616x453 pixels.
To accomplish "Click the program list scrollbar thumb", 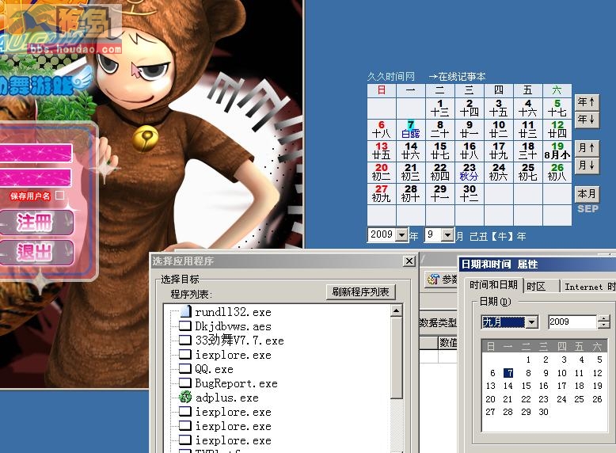I will pyautogui.click(x=397, y=357).
